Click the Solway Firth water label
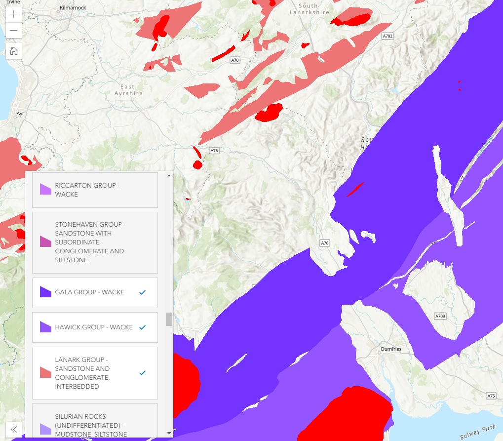The width and height of the screenshot is (503, 441). [478, 432]
